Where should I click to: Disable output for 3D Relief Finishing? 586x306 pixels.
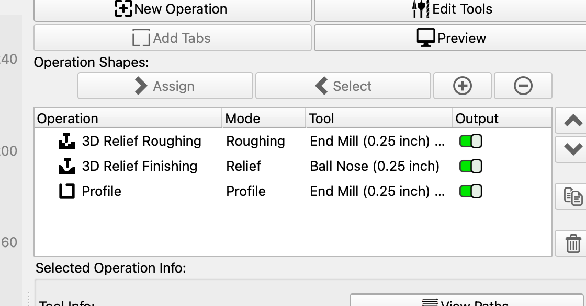pyautogui.click(x=470, y=166)
